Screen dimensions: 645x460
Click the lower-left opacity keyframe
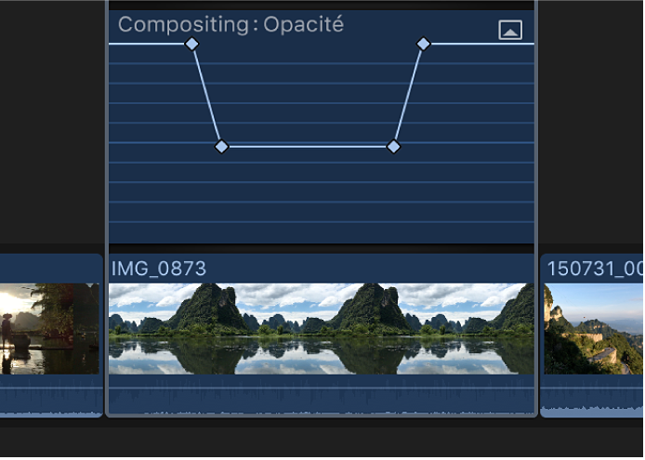221,146
